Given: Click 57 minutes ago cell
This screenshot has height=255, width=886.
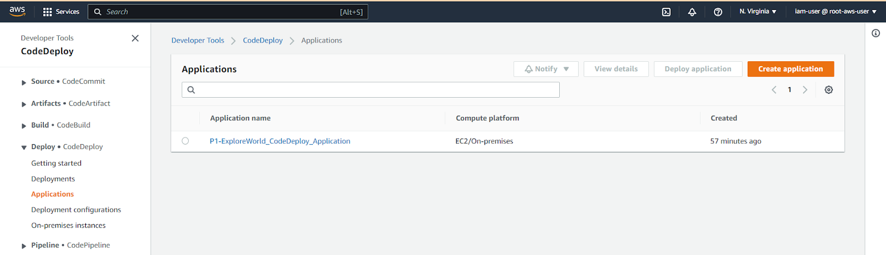Looking at the screenshot, I should point(735,141).
